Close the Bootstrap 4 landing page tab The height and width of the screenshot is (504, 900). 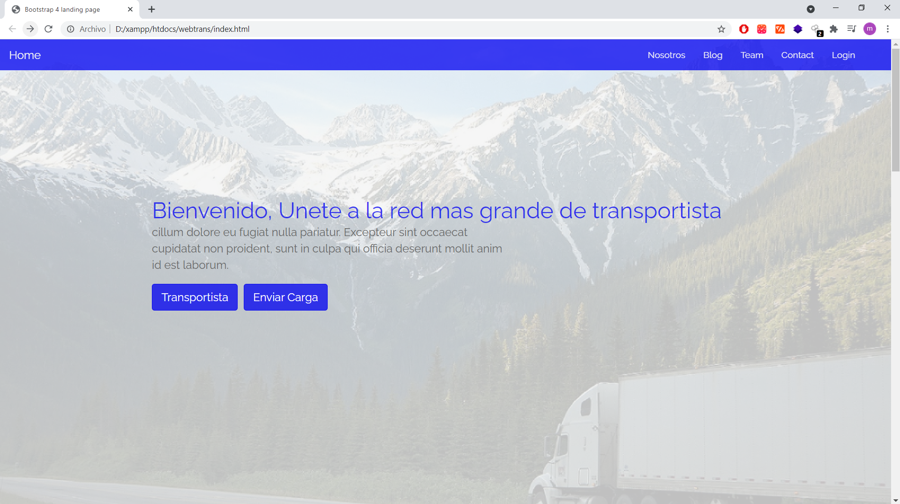[130, 9]
